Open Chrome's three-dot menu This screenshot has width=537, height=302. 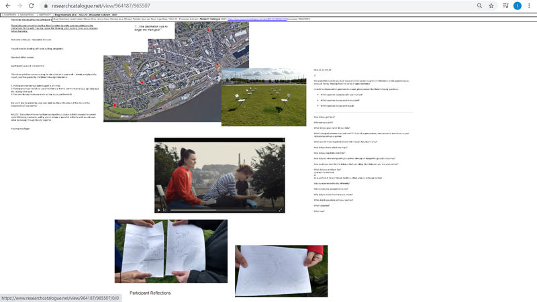coord(530,5)
